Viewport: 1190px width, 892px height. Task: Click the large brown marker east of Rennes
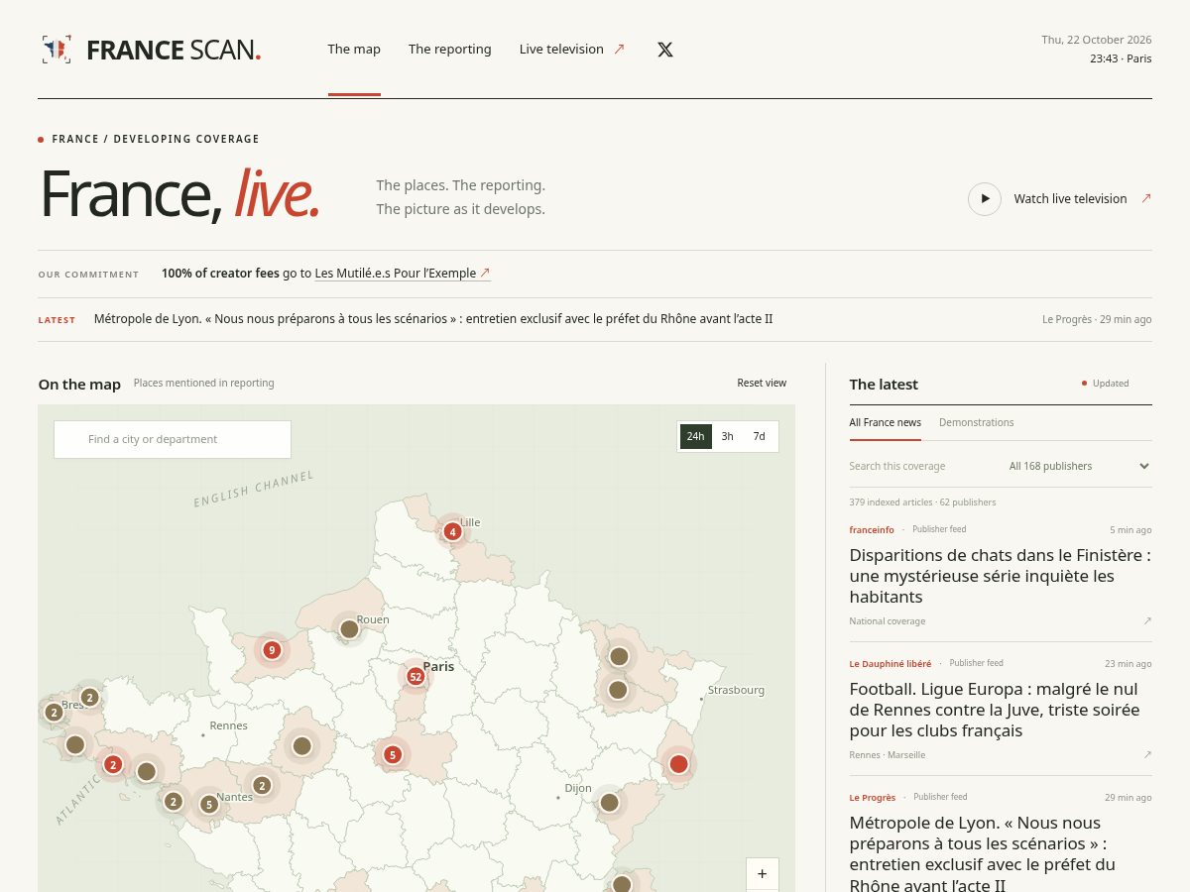(302, 746)
